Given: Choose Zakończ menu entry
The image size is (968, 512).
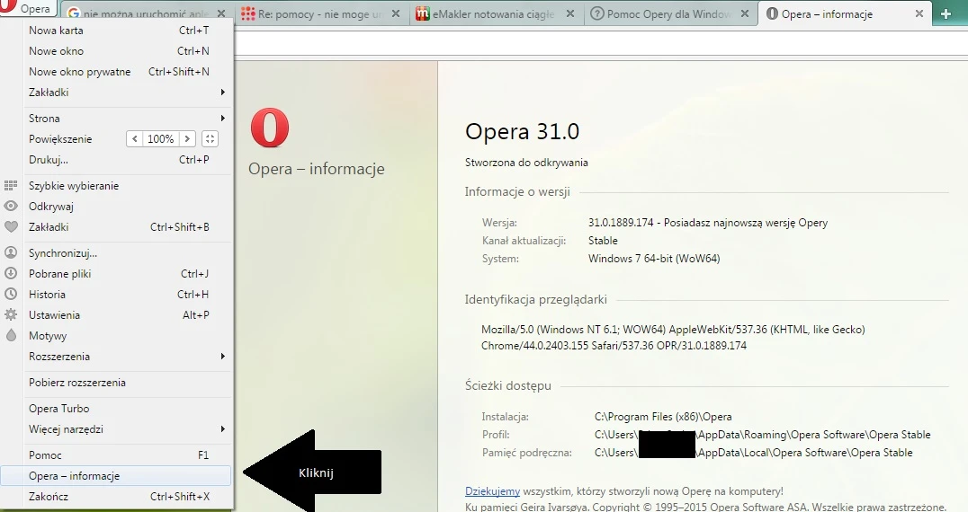Looking at the screenshot, I should click(x=117, y=496).
